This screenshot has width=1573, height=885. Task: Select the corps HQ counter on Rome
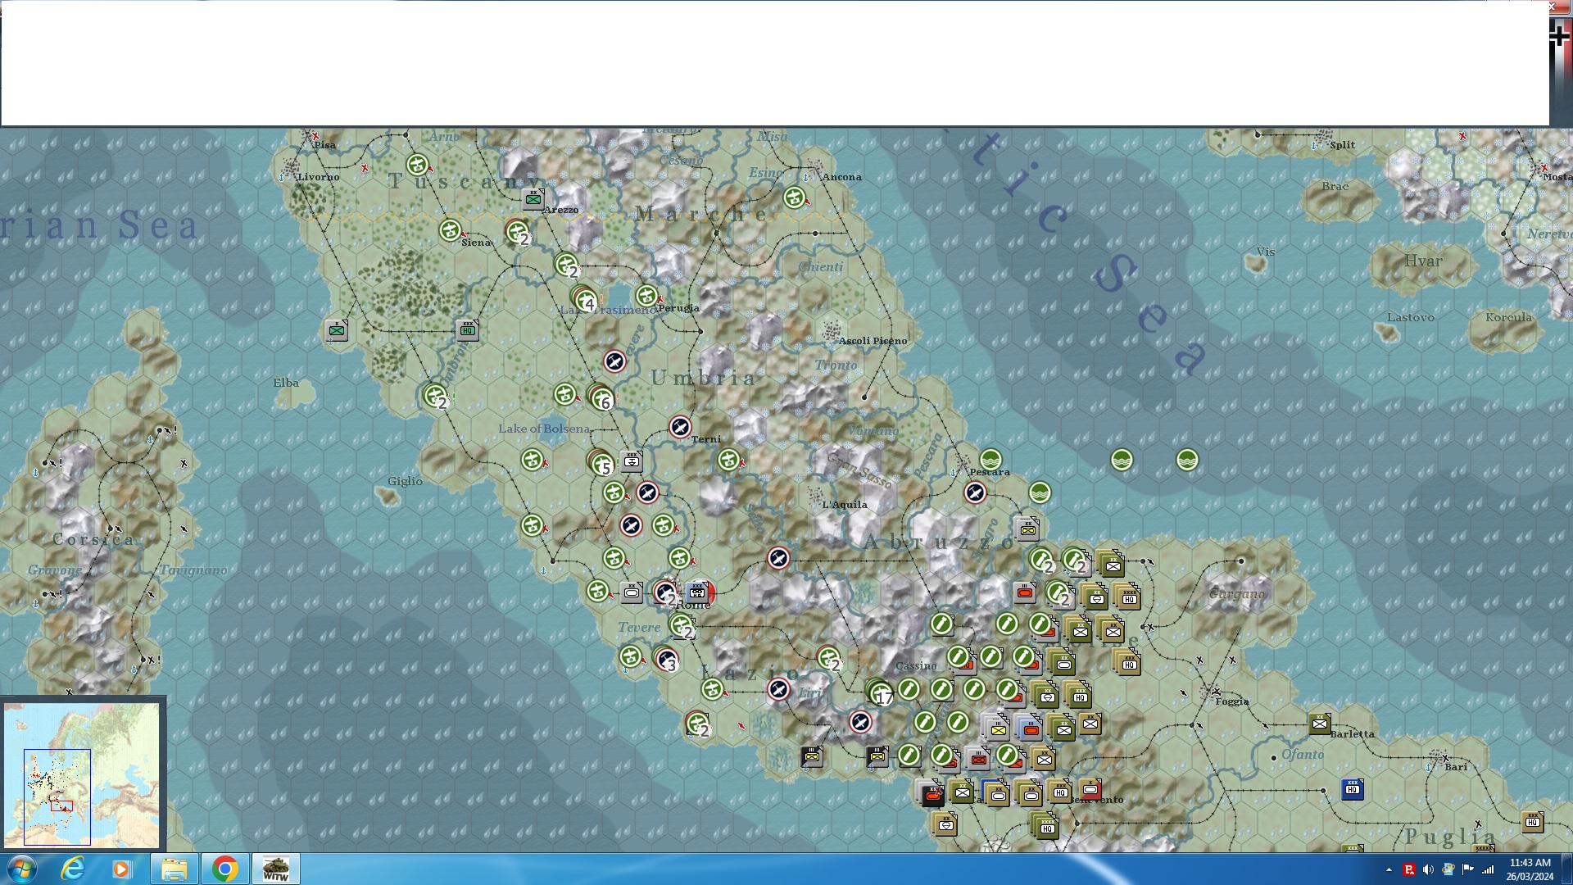698,592
